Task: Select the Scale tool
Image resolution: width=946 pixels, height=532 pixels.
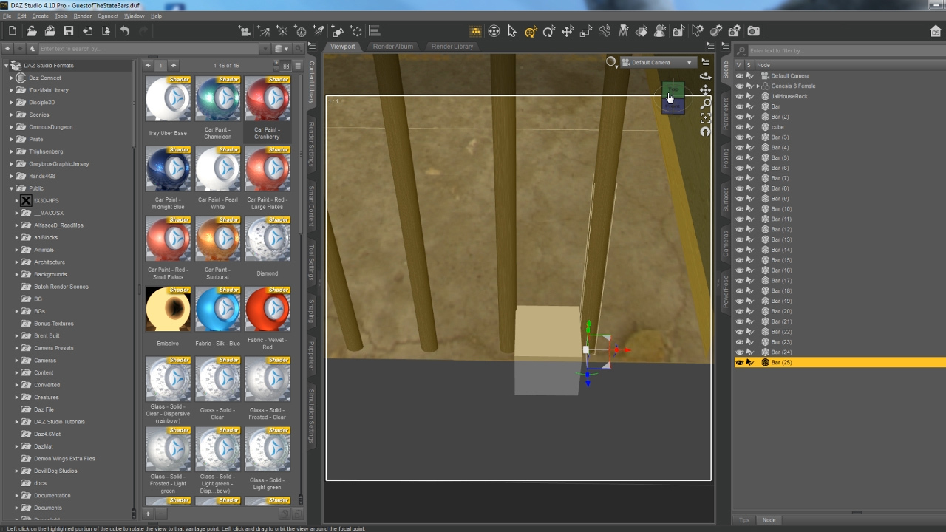Action: (x=585, y=31)
